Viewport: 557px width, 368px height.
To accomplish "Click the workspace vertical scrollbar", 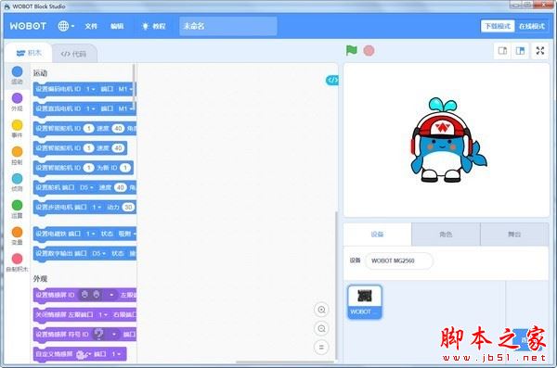I will (336, 285).
